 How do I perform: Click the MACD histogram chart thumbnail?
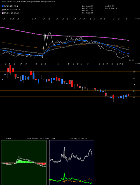coord(24,163)
